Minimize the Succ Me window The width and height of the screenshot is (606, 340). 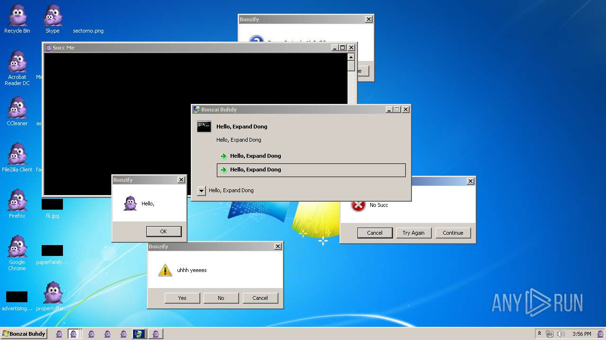(335, 48)
